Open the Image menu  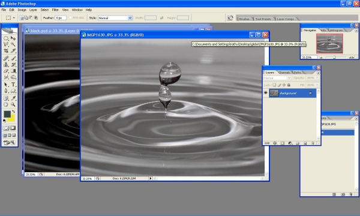tap(22, 10)
